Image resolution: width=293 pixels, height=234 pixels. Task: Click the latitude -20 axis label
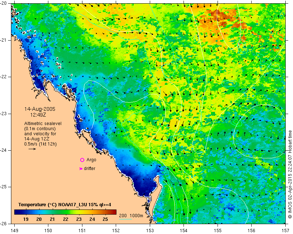coord(4,3)
